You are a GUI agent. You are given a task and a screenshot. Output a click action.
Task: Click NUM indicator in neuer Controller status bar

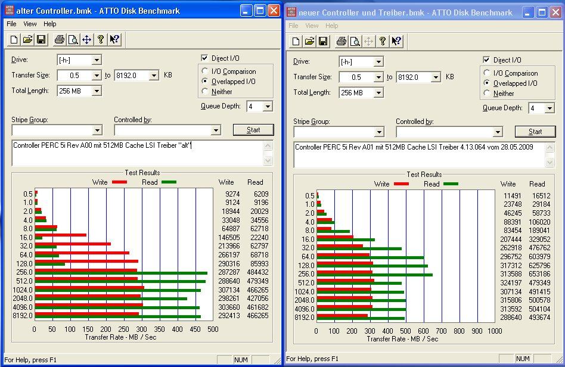[x=523, y=359]
